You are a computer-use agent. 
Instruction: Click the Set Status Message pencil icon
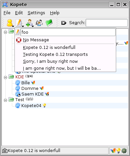coord(19,23)
